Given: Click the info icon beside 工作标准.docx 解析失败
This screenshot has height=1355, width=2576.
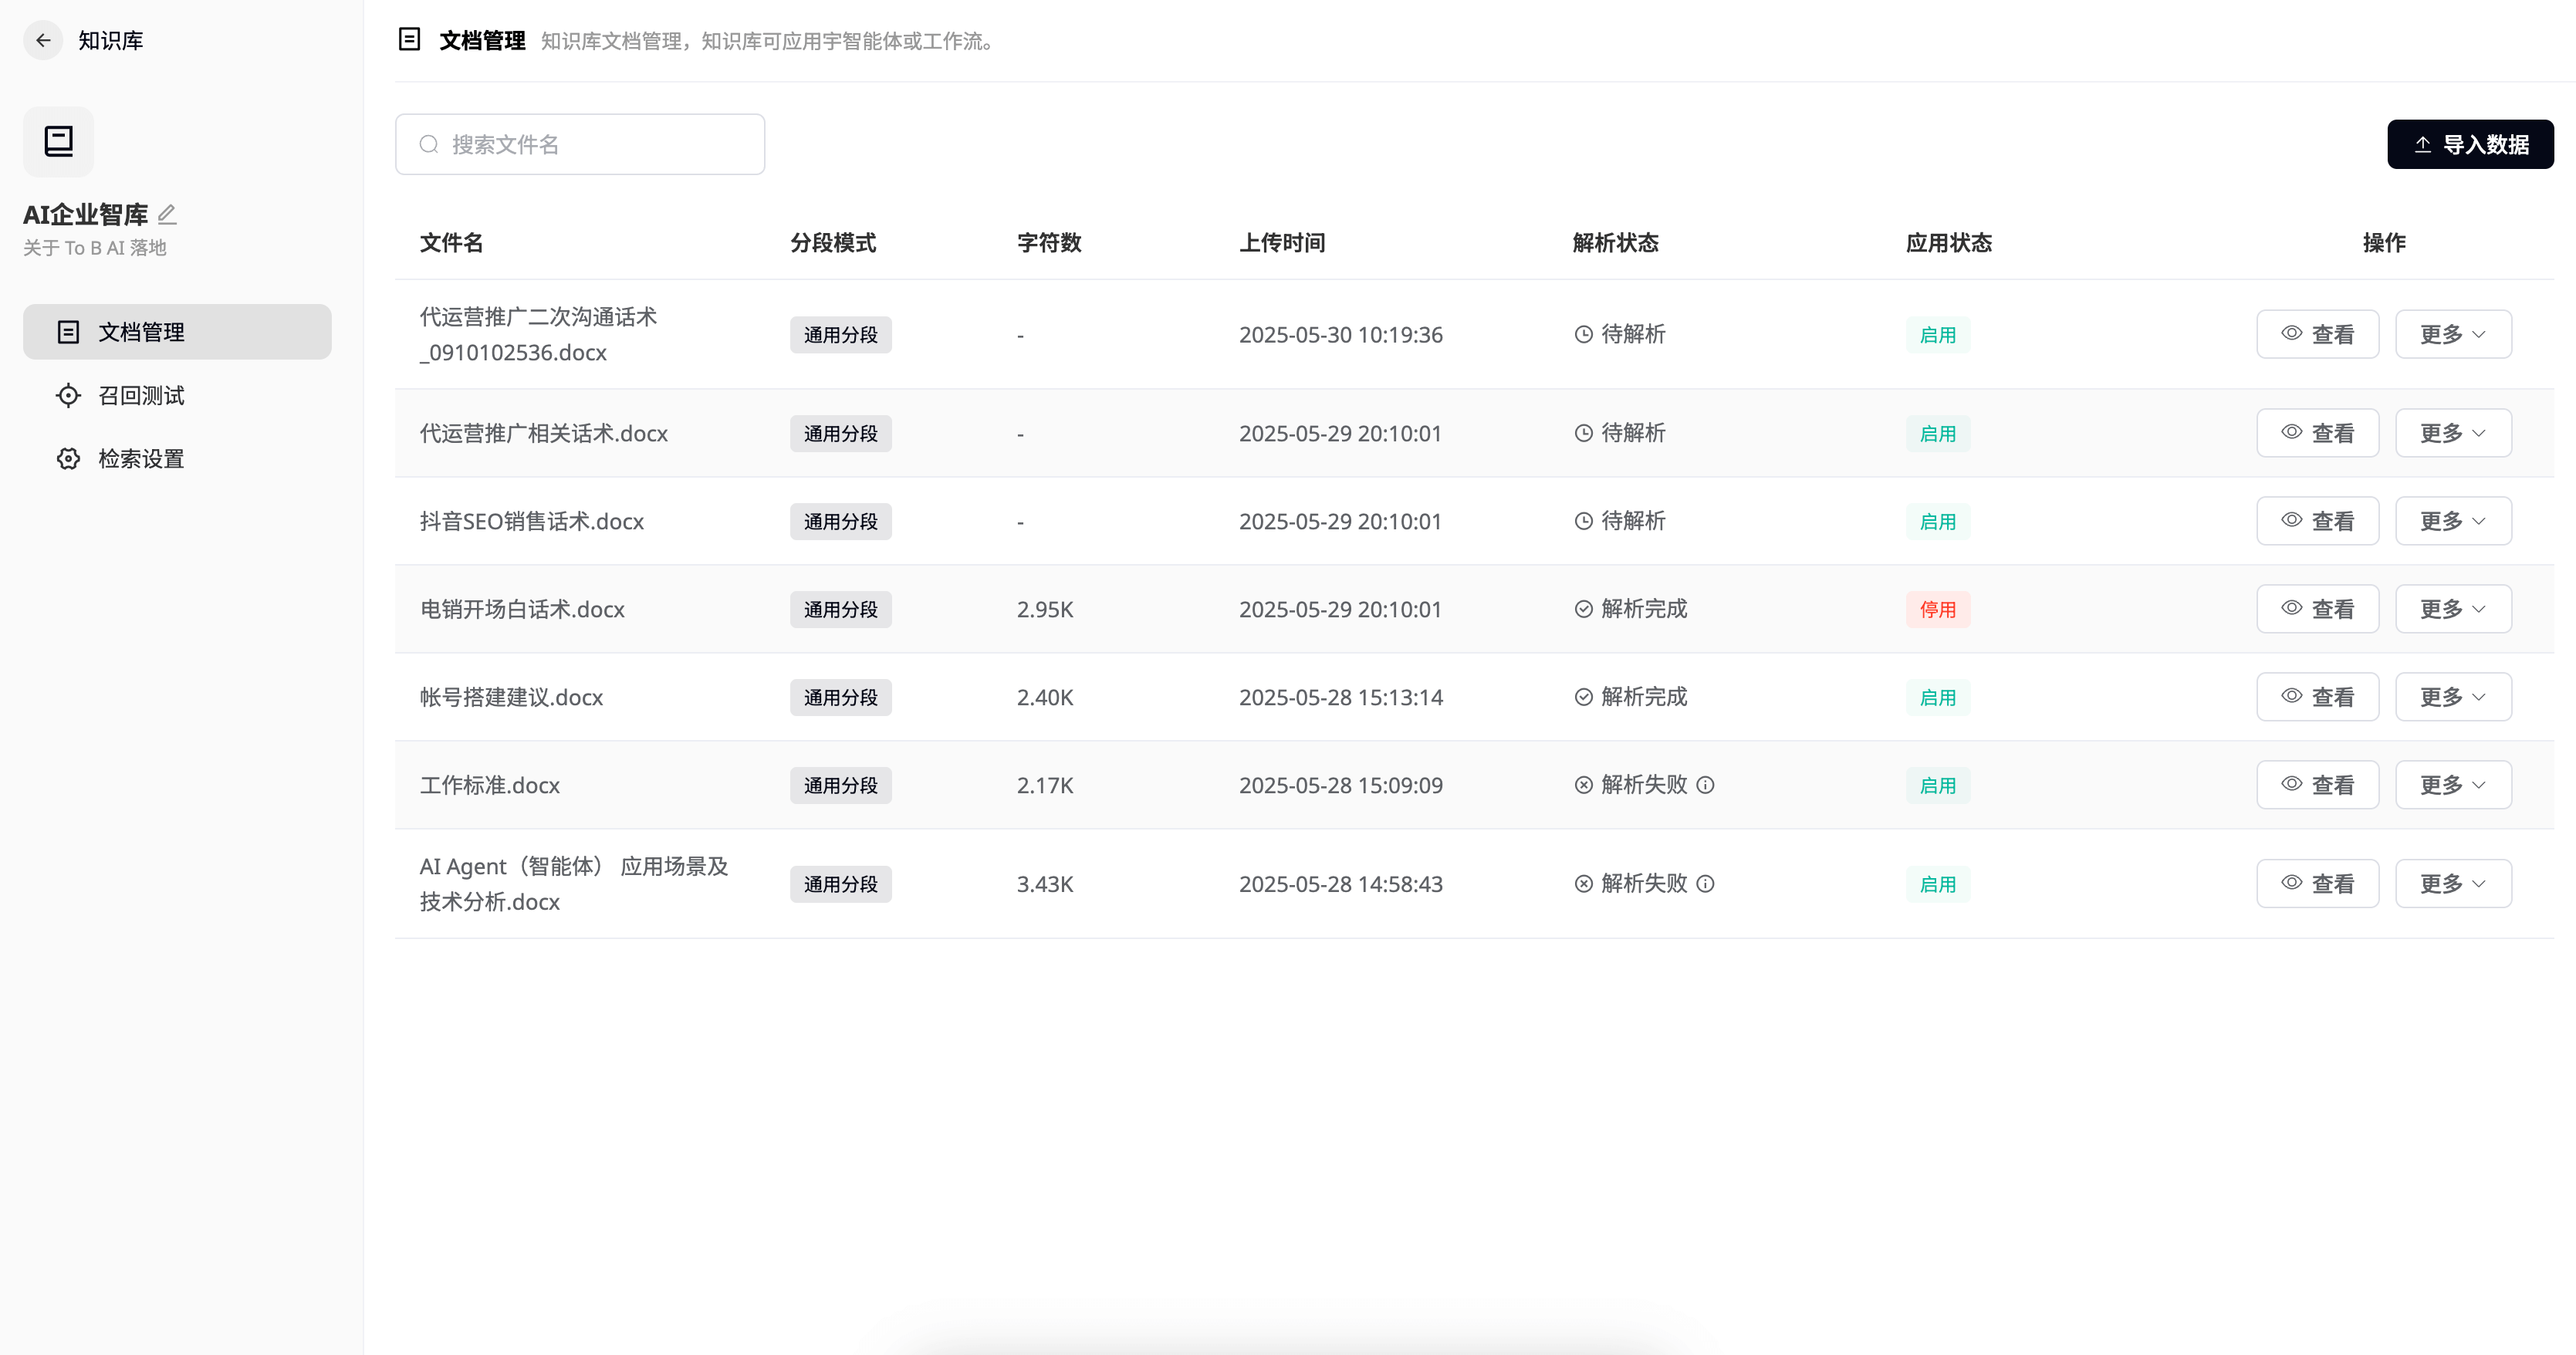Looking at the screenshot, I should point(1706,785).
